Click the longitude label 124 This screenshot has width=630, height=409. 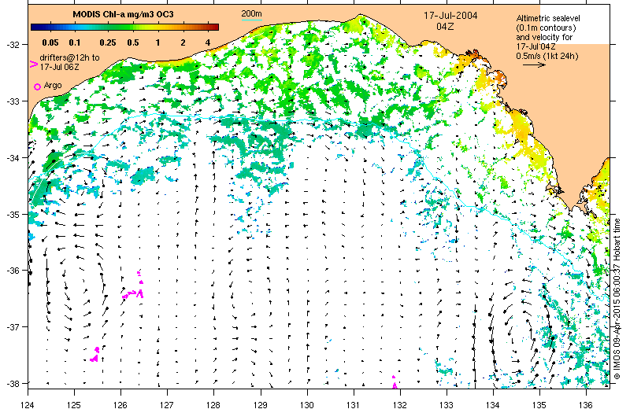[x=28, y=404]
